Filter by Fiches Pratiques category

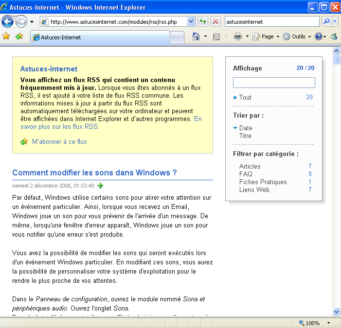[x=263, y=182]
